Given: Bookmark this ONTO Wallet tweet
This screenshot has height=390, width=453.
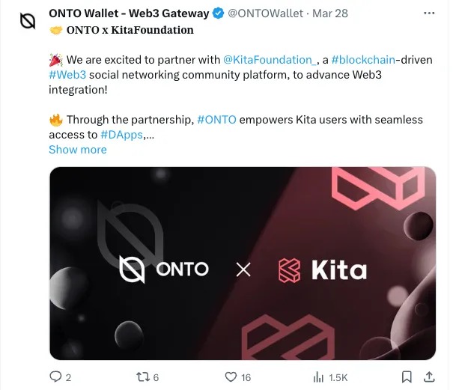Looking at the screenshot, I should click(x=407, y=377).
